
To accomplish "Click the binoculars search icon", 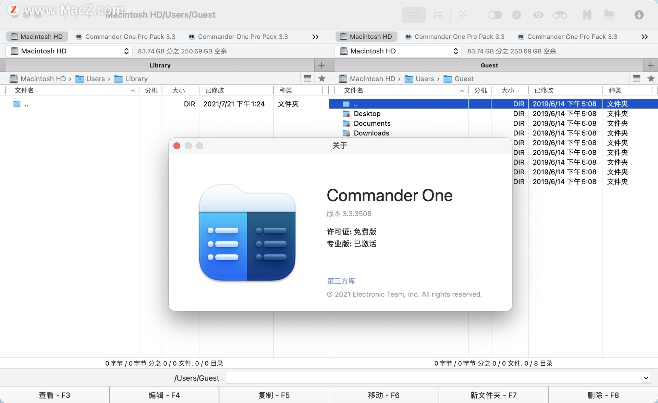I will [x=560, y=15].
